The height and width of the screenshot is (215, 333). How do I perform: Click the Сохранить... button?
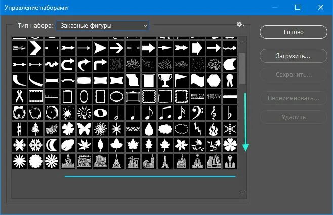(x=294, y=75)
